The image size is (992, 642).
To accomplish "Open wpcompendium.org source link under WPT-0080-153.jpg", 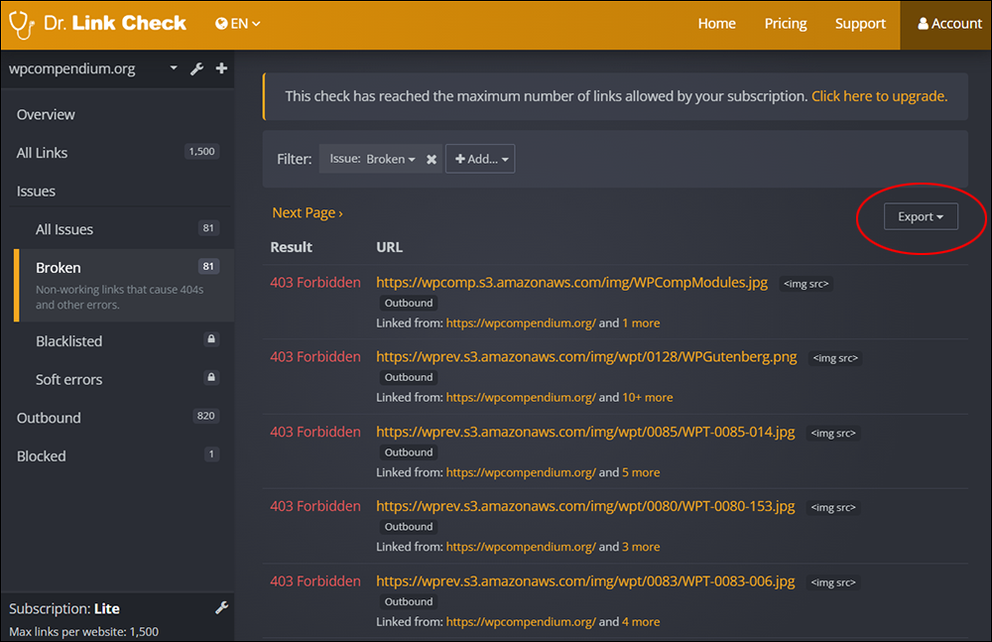I will [521, 547].
